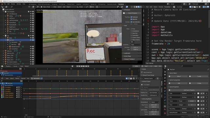Open the Display Color Auto Rainbow dropdown

tap(154, 92)
